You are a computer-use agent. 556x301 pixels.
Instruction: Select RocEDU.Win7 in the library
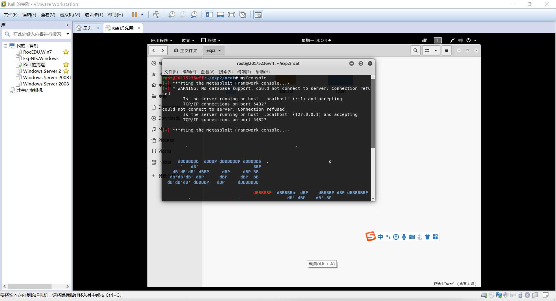(x=37, y=52)
